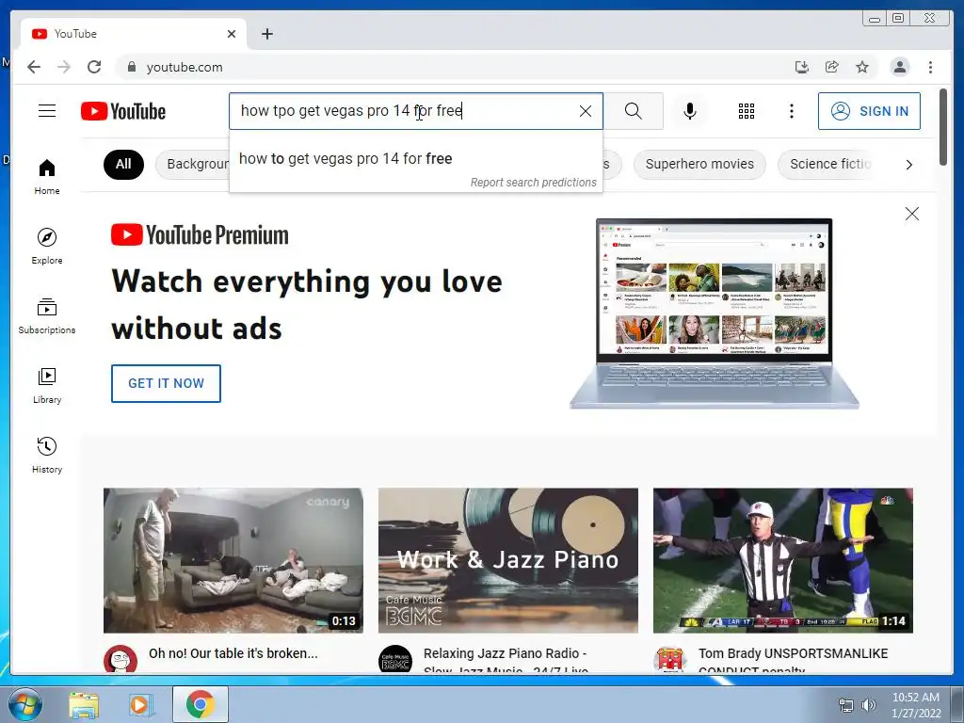Viewport: 964px width, 723px height.
Task: Click the SIGN IN button
Action: (869, 111)
